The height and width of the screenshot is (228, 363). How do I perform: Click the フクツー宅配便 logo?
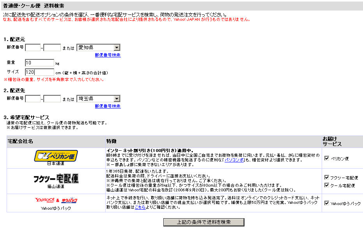56,178
